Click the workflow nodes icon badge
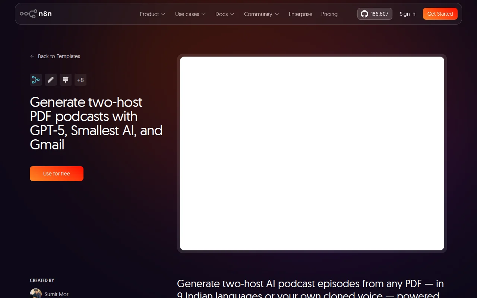 point(36,80)
